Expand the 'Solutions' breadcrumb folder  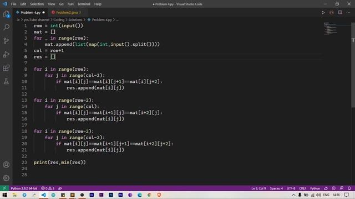(75, 20)
